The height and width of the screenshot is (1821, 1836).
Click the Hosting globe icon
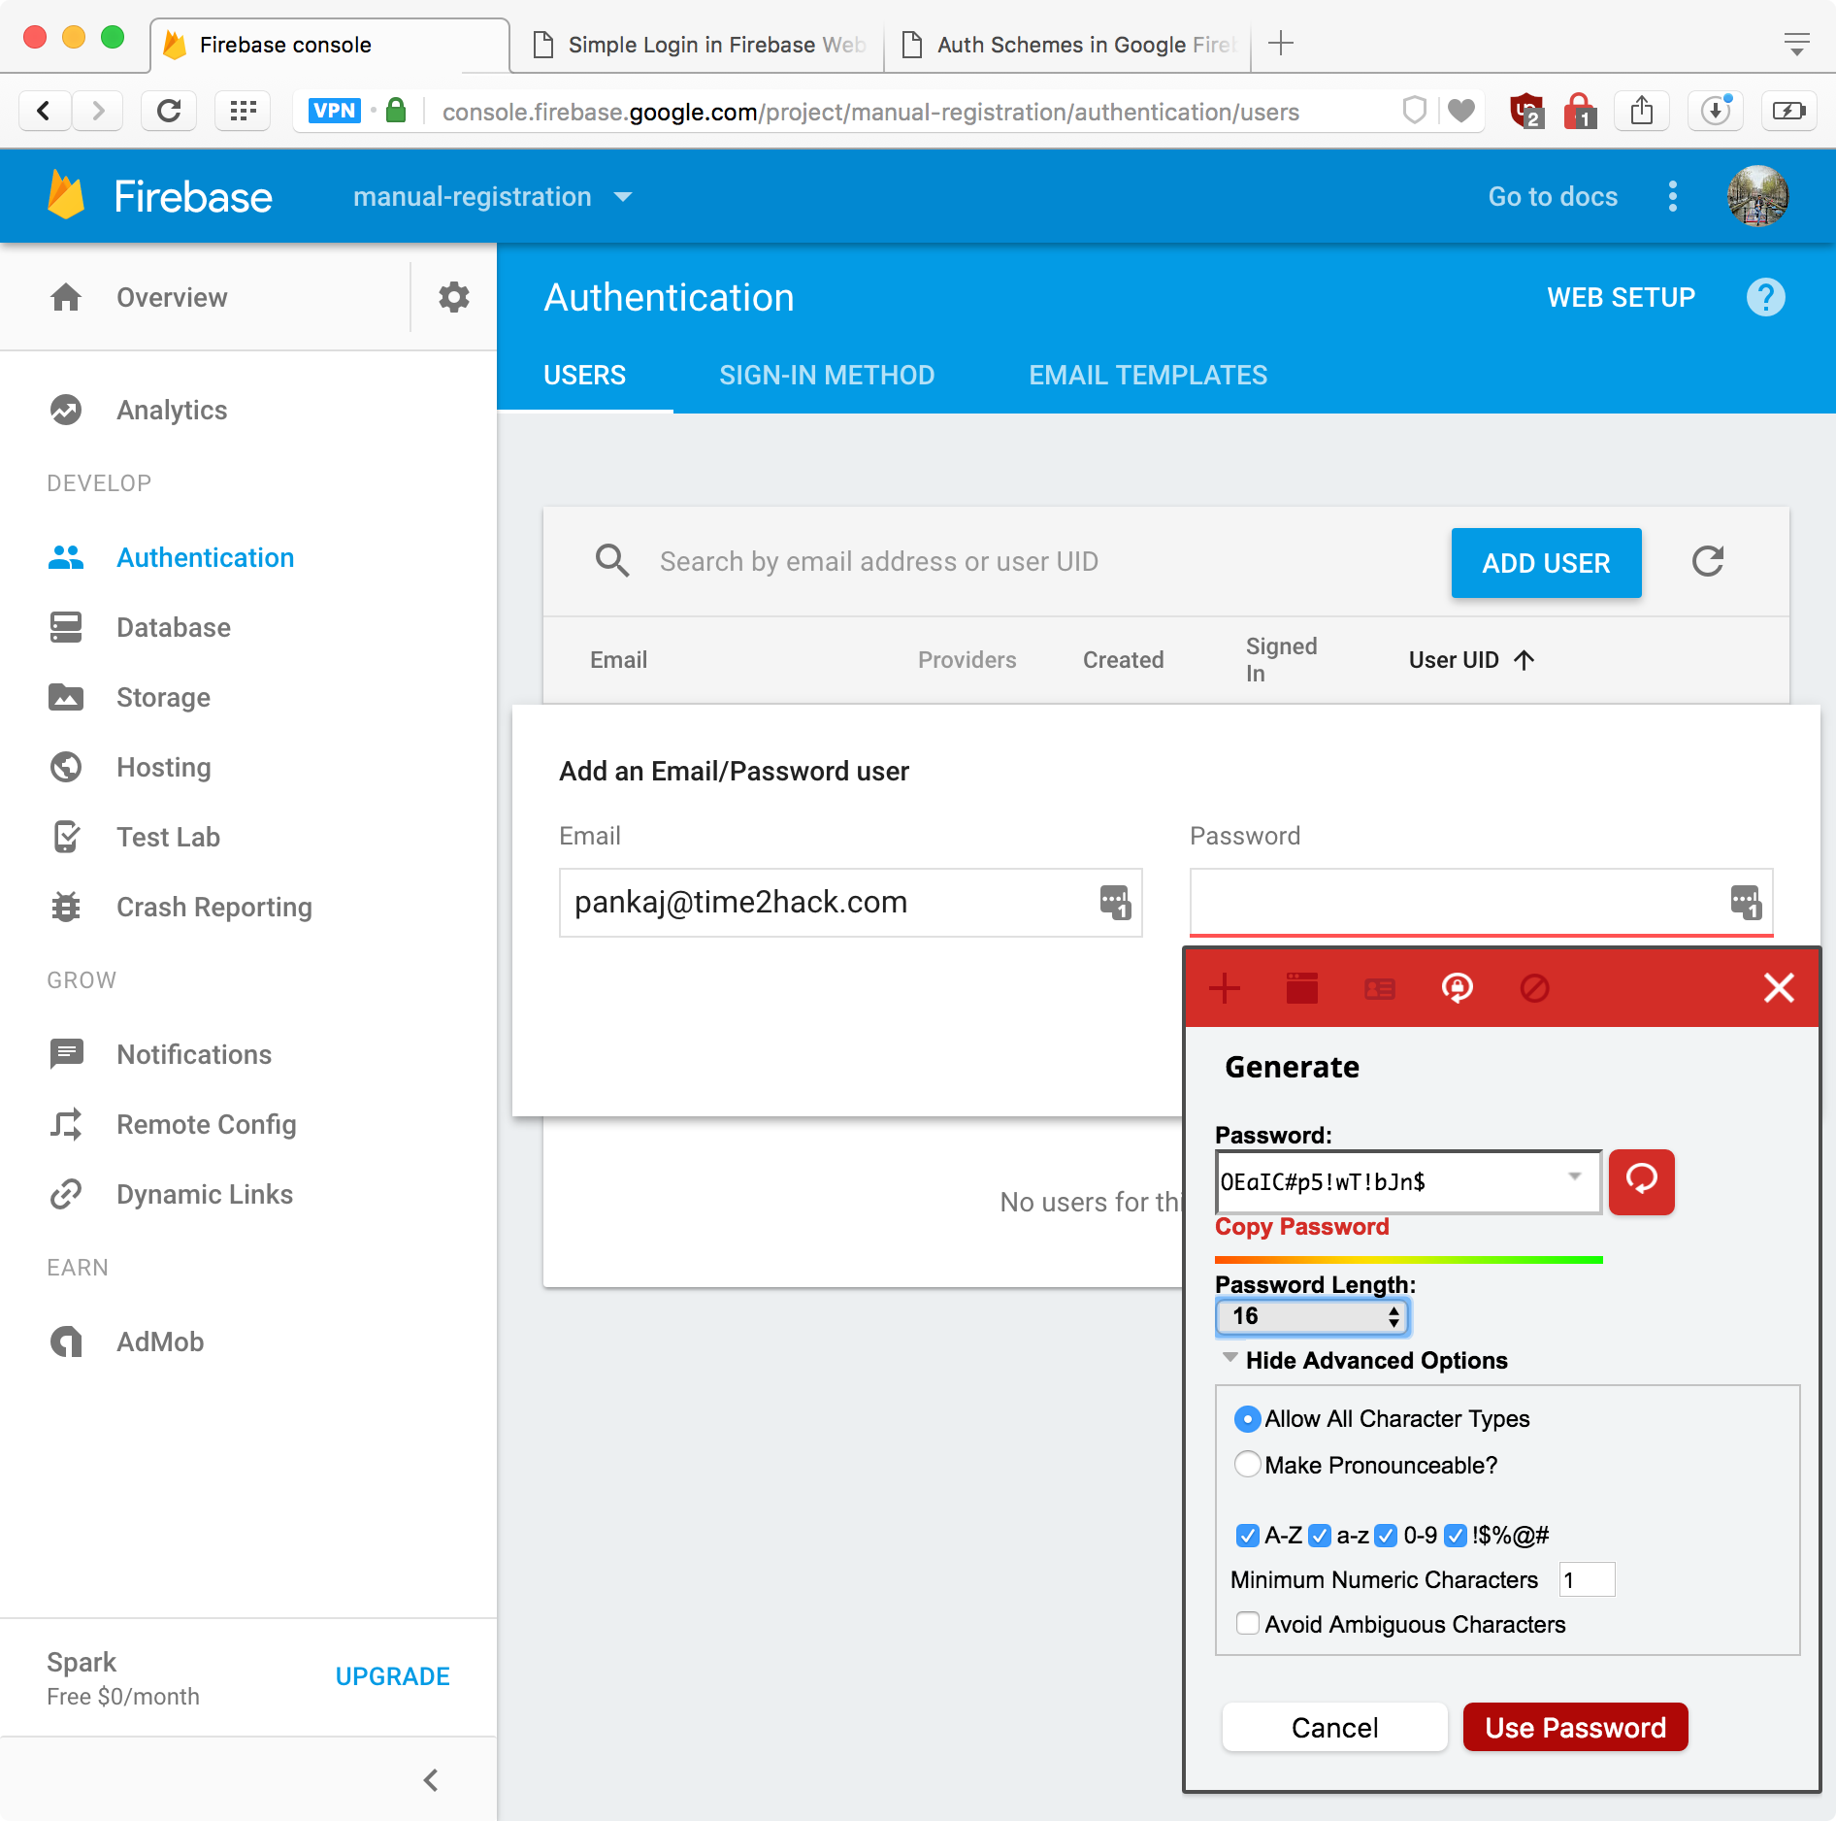click(66, 767)
